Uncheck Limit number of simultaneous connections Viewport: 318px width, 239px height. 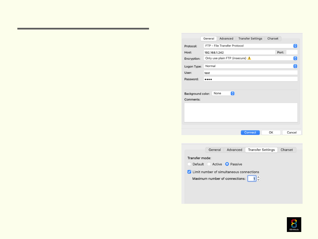pyautogui.click(x=189, y=172)
